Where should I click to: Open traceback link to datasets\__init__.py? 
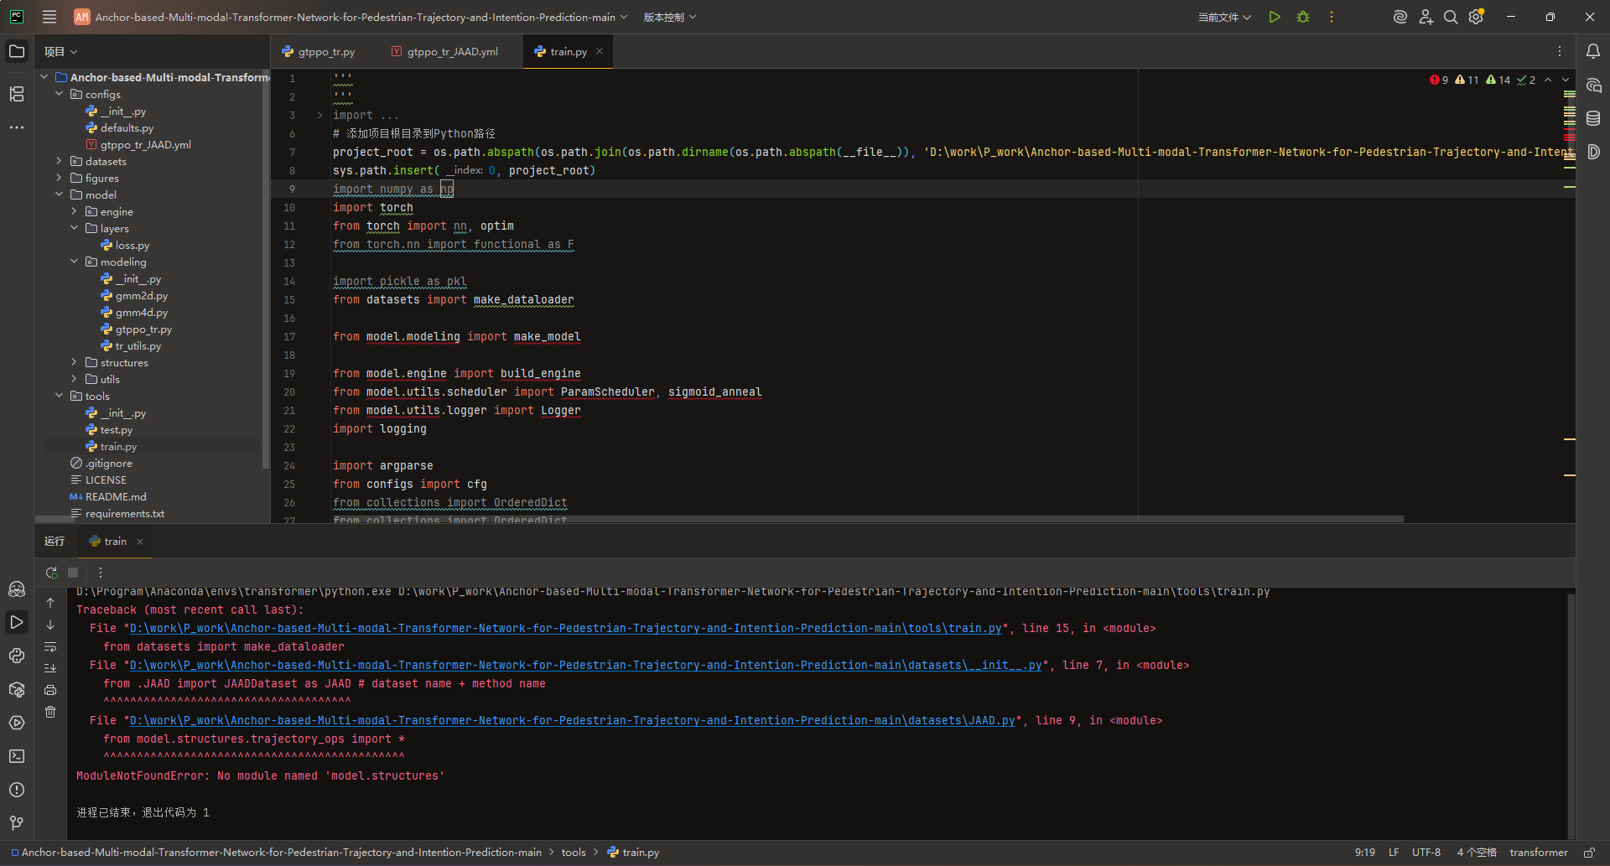pos(586,665)
